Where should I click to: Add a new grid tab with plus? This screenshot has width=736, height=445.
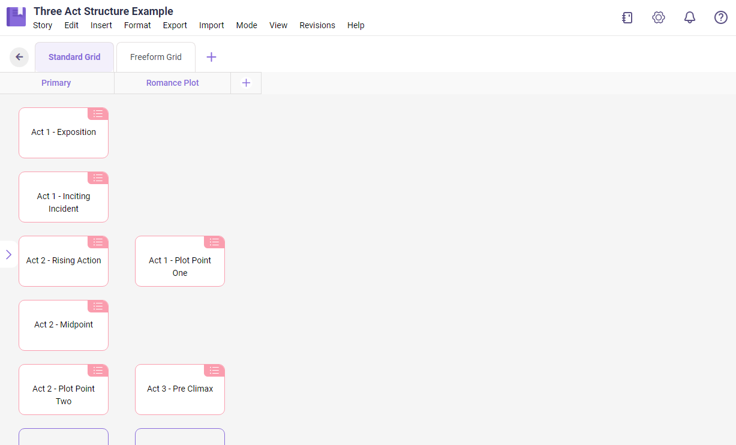coord(211,57)
